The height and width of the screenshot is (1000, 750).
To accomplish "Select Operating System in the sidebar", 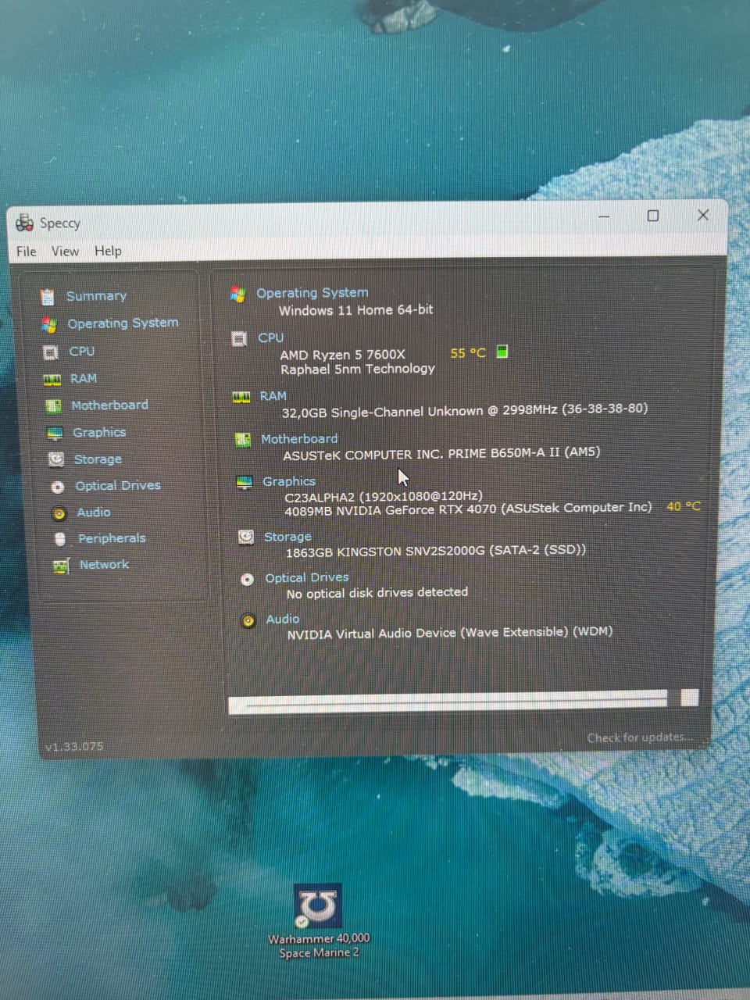I will [x=123, y=323].
